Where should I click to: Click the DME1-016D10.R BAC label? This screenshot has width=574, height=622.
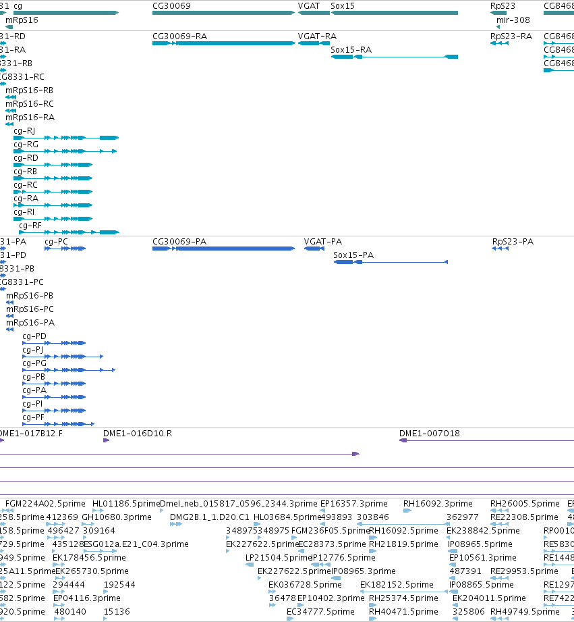(138, 433)
